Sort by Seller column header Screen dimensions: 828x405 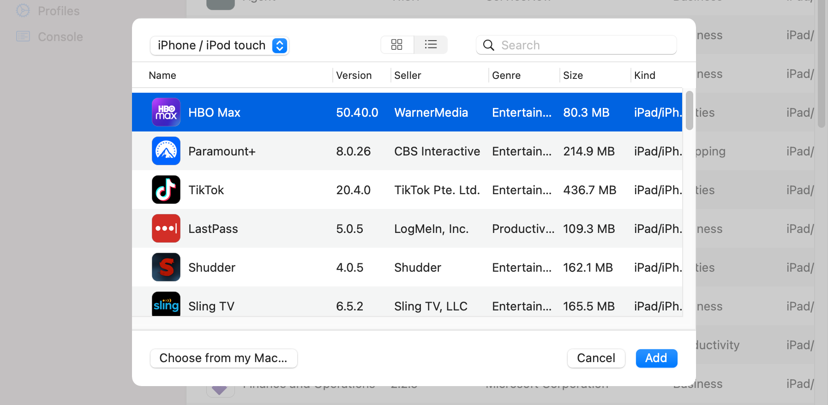coord(408,75)
